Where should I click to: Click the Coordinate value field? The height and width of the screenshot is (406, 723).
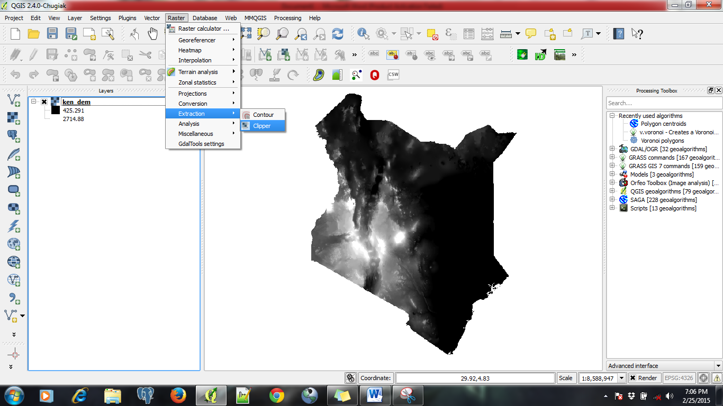[x=475, y=378]
